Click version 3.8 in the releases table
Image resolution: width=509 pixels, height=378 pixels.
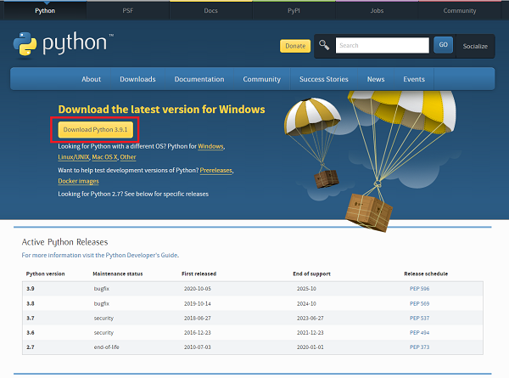[31, 303]
